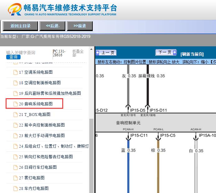Image resolution: width=216 pixels, height=193 pixels.
Task: Click the 畅易 platform logo icon
Action: pyautogui.click(x=15, y=9)
